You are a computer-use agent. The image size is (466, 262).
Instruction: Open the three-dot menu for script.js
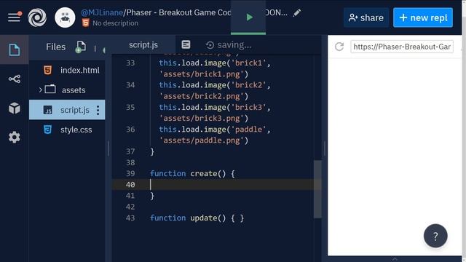[x=98, y=110]
